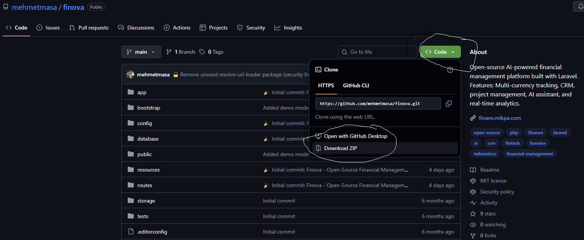Click the 9 stars star icon
This screenshot has height=240, width=584.
click(x=473, y=214)
